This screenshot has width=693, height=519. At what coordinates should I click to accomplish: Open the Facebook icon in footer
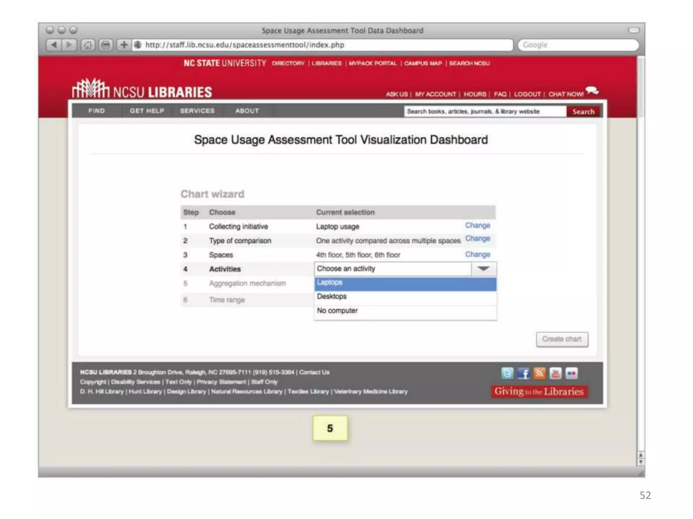(x=523, y=373)
